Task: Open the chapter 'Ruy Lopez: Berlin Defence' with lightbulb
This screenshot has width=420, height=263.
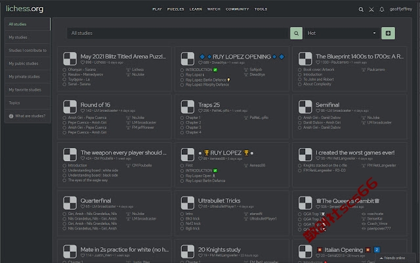Action: [x=205, y=80]
